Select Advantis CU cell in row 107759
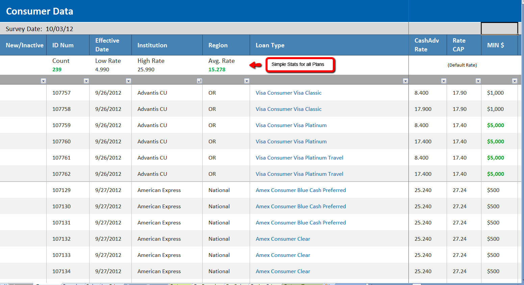The width and height of the screenshot is (524, 285). tap(167, 125)
